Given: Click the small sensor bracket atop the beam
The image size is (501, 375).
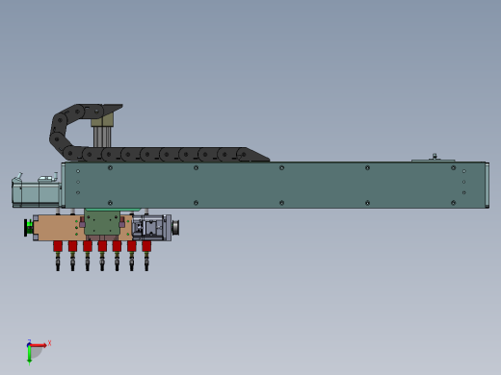Looking at the screenshot, I should (x=434, y=158).
